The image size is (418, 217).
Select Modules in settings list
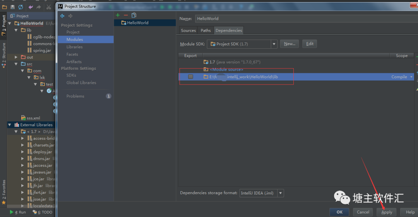86,40
